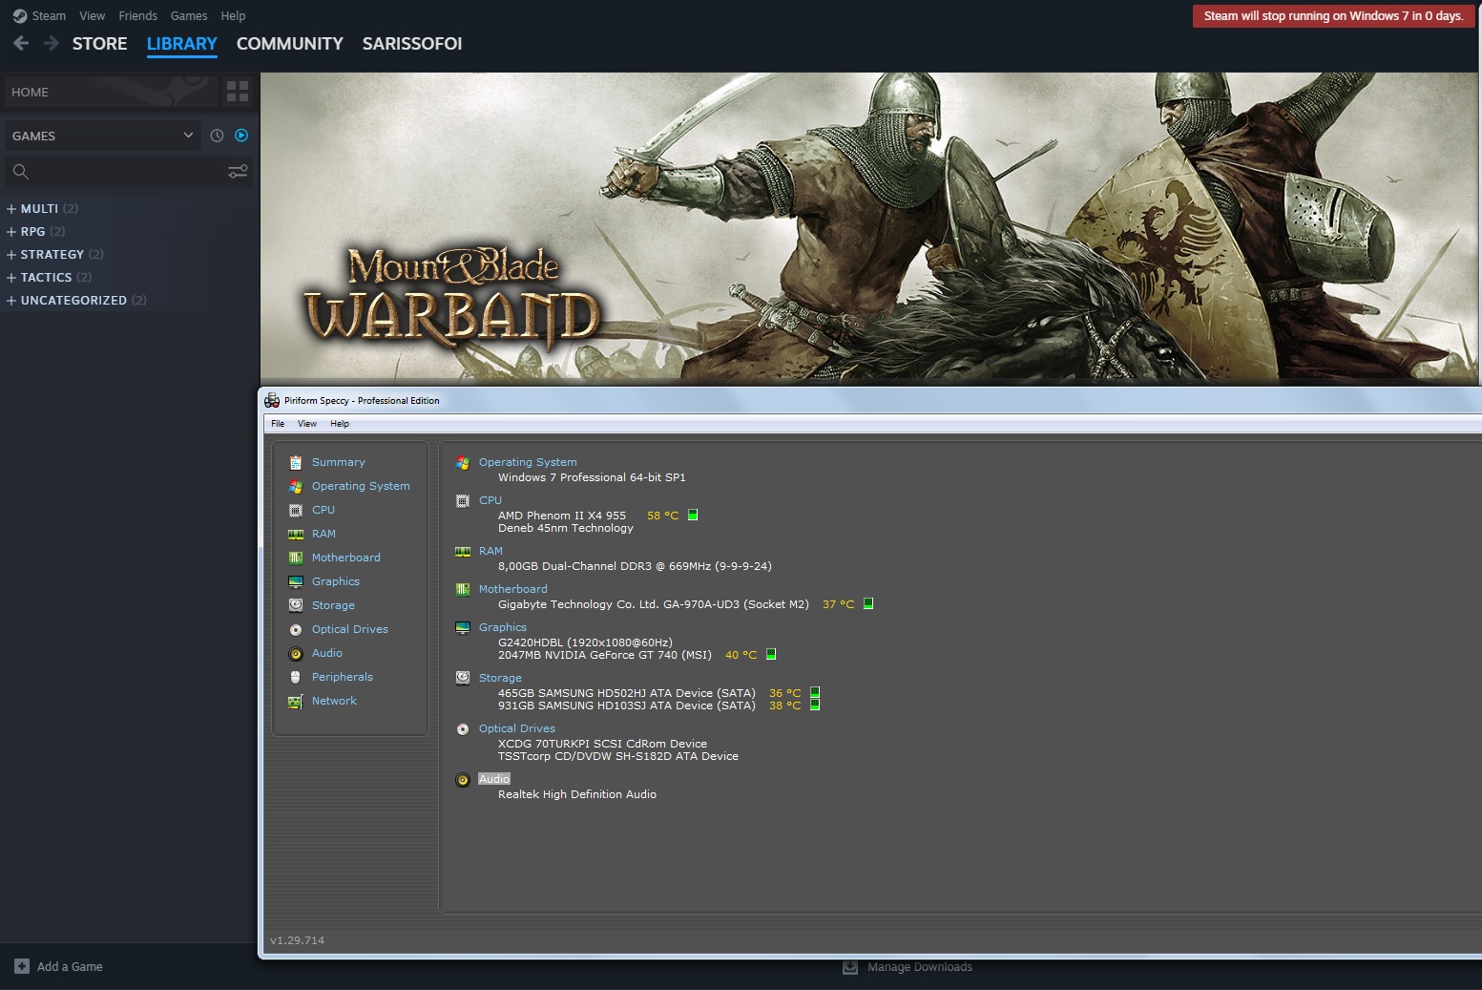The image size is (1482, 990).
Task: Open the Motherboard section heading link
Action: tap(513, 589)
